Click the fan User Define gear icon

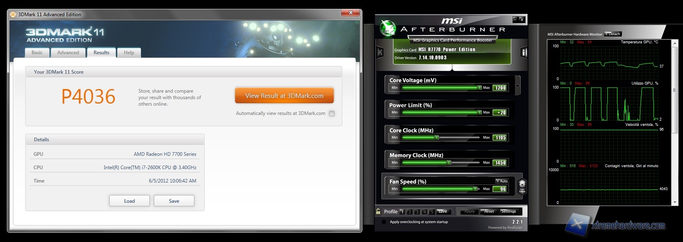tap(522, 186)
